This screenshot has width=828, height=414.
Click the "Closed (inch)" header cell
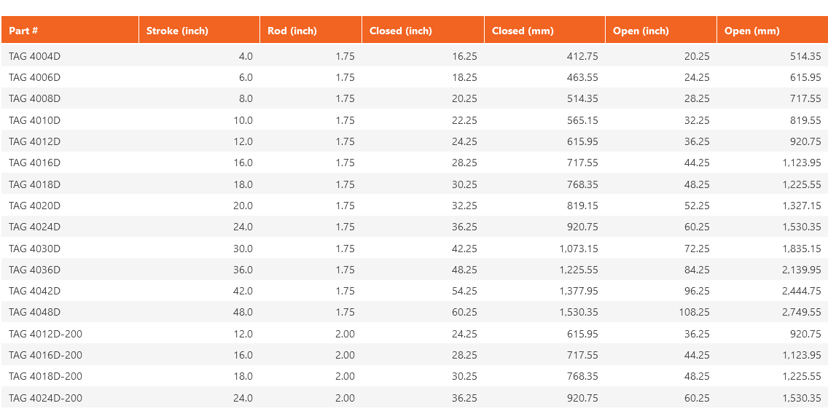coord(401,31)
